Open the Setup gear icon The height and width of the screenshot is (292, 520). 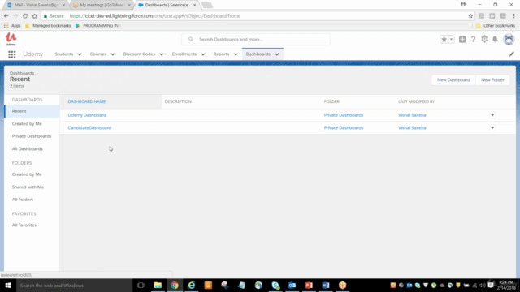click(484, 40)
